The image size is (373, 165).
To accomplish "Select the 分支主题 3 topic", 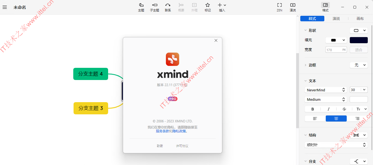I will point(91,108).
